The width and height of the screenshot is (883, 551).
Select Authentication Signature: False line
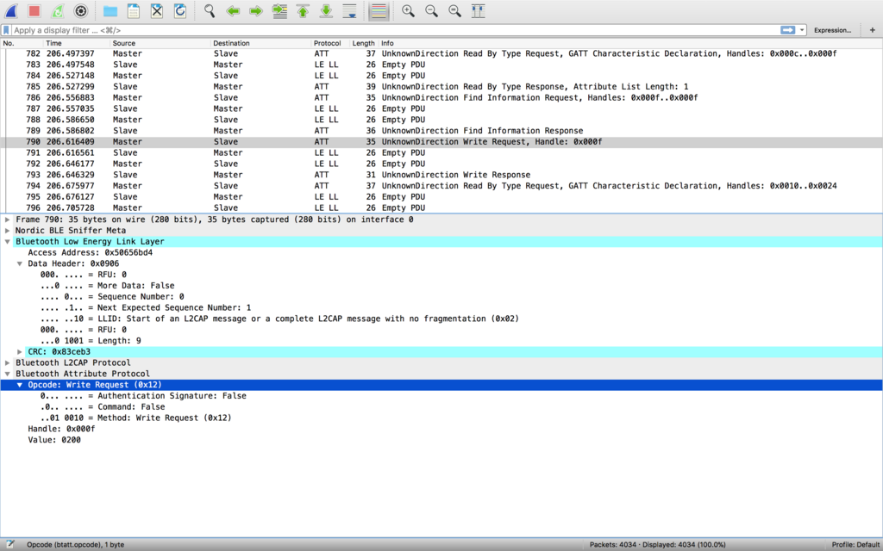(x=143, y=396)
